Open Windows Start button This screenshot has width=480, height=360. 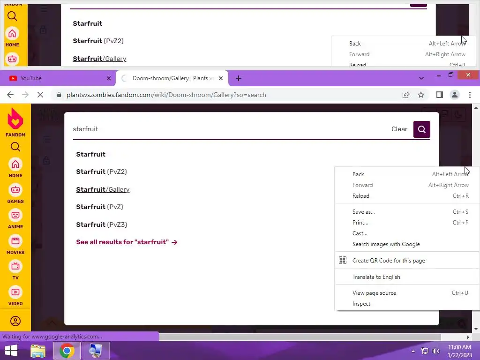click(x=11, y=351)
